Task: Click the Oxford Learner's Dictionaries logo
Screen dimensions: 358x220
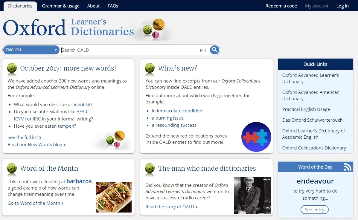Action: [68, 27]
